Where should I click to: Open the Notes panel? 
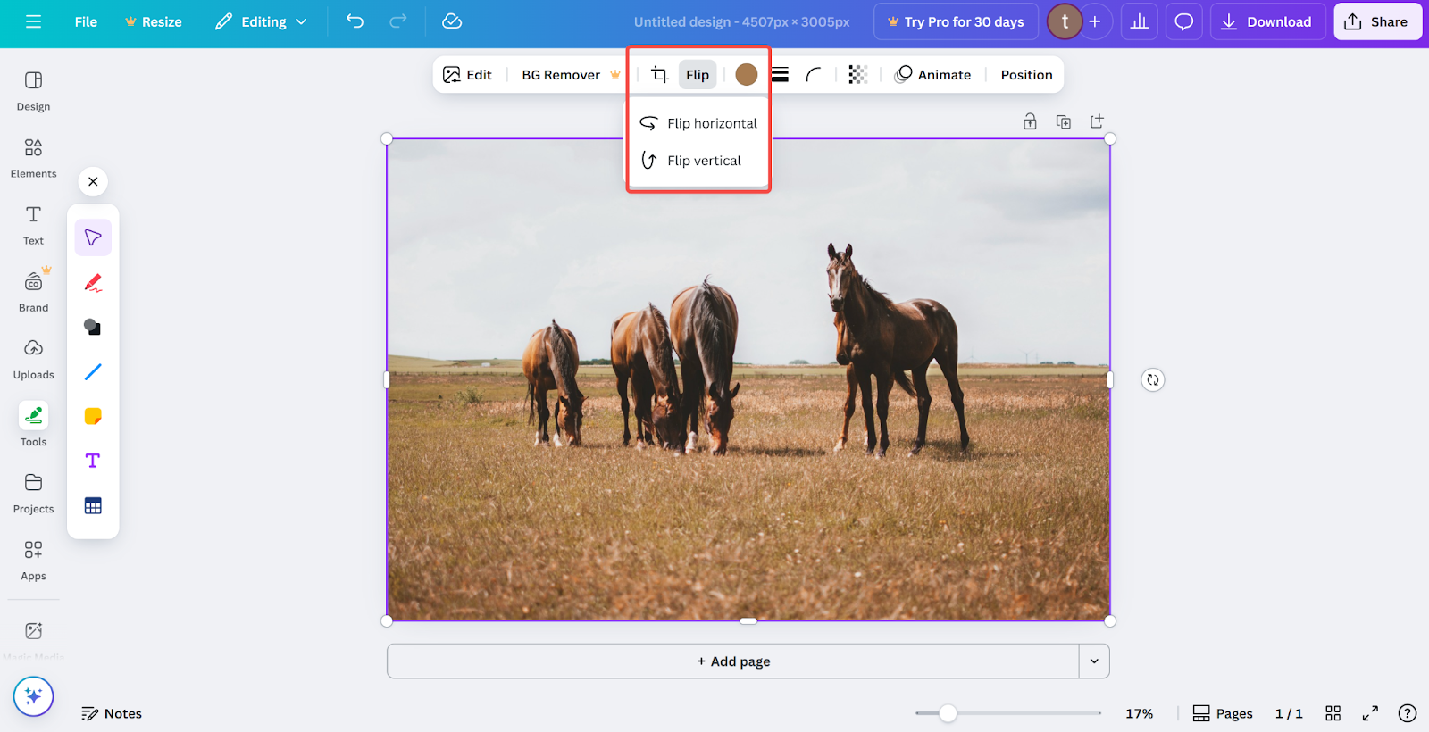112,713
